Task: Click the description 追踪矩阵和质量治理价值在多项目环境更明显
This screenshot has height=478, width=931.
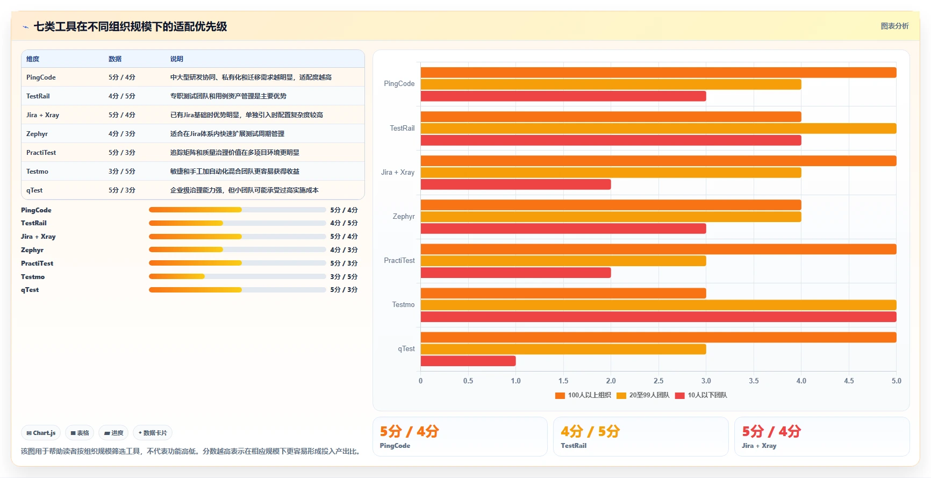Action: [x=235, y=153]
